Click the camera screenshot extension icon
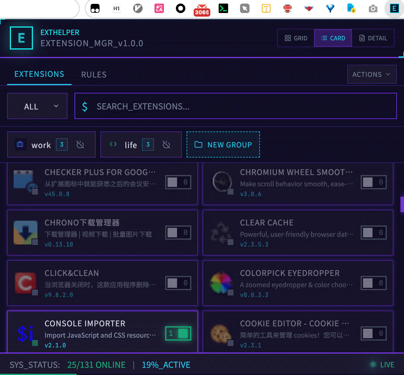404x375 pixels. 373,9
